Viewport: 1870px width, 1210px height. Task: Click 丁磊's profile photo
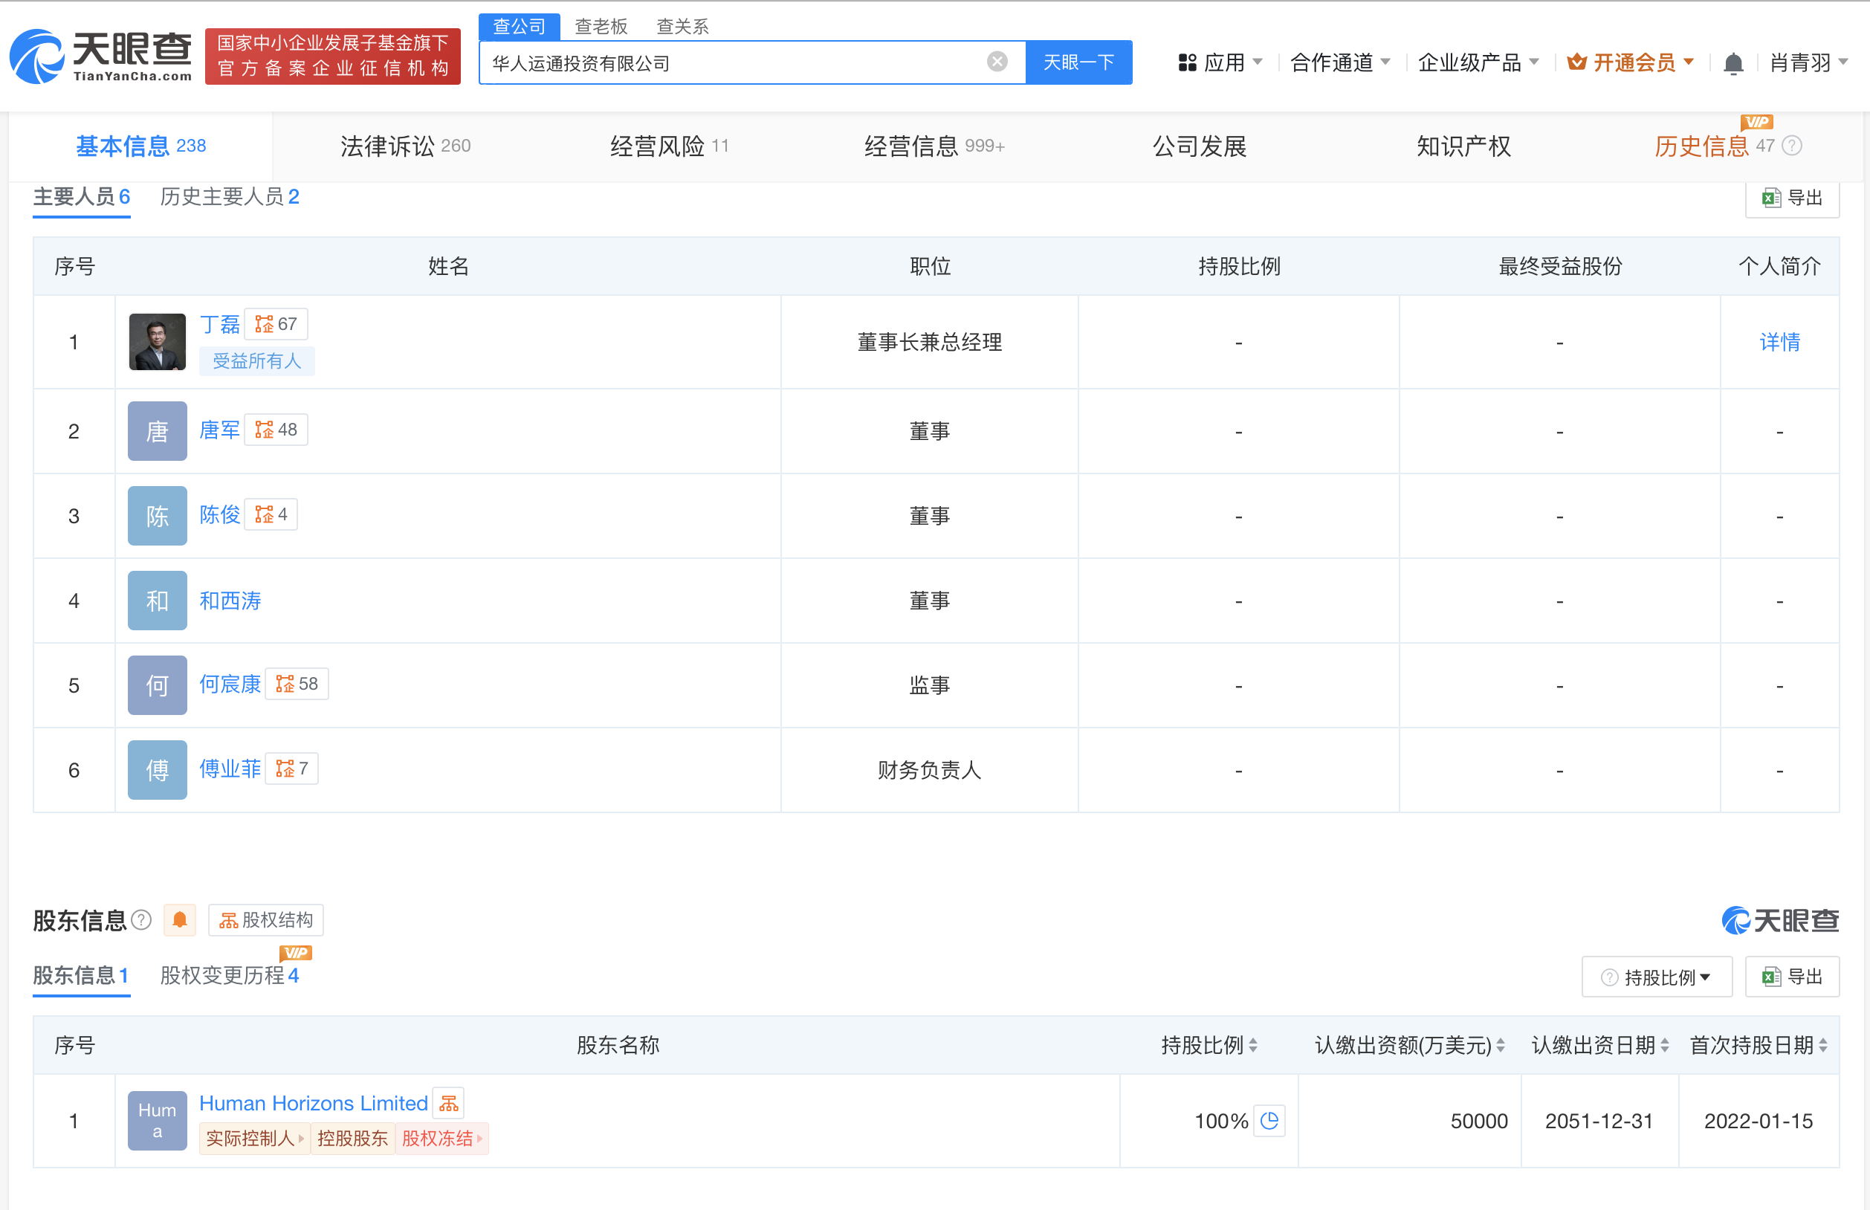tap(157, 342)
